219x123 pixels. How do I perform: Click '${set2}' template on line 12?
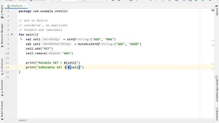click(70, 63)
